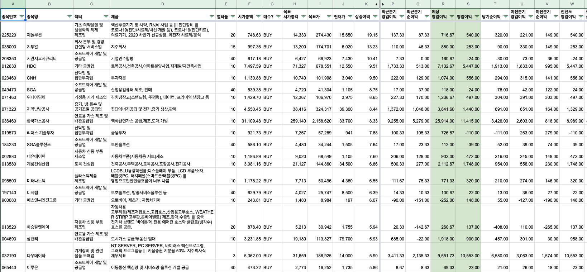The image size is (587, 272).
Task: Click the 화승알앤에이 name cell
Action: click(49, 217)
